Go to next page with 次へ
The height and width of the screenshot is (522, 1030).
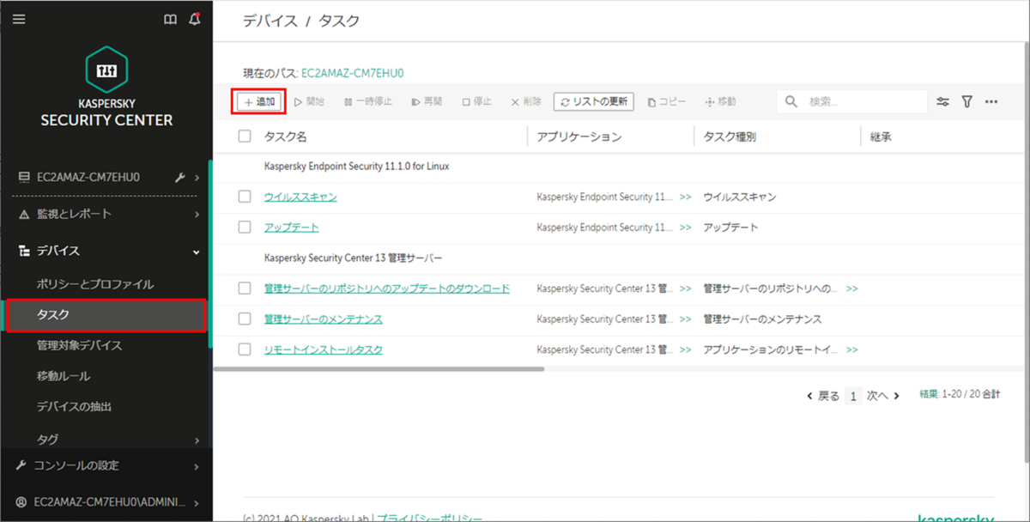click(883, 396)
